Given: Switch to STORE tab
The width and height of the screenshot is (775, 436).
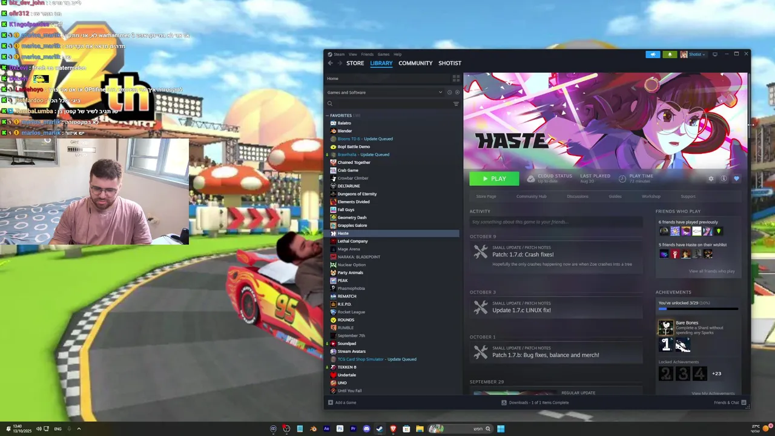Looking at the screenshot, I should (355, 63).
